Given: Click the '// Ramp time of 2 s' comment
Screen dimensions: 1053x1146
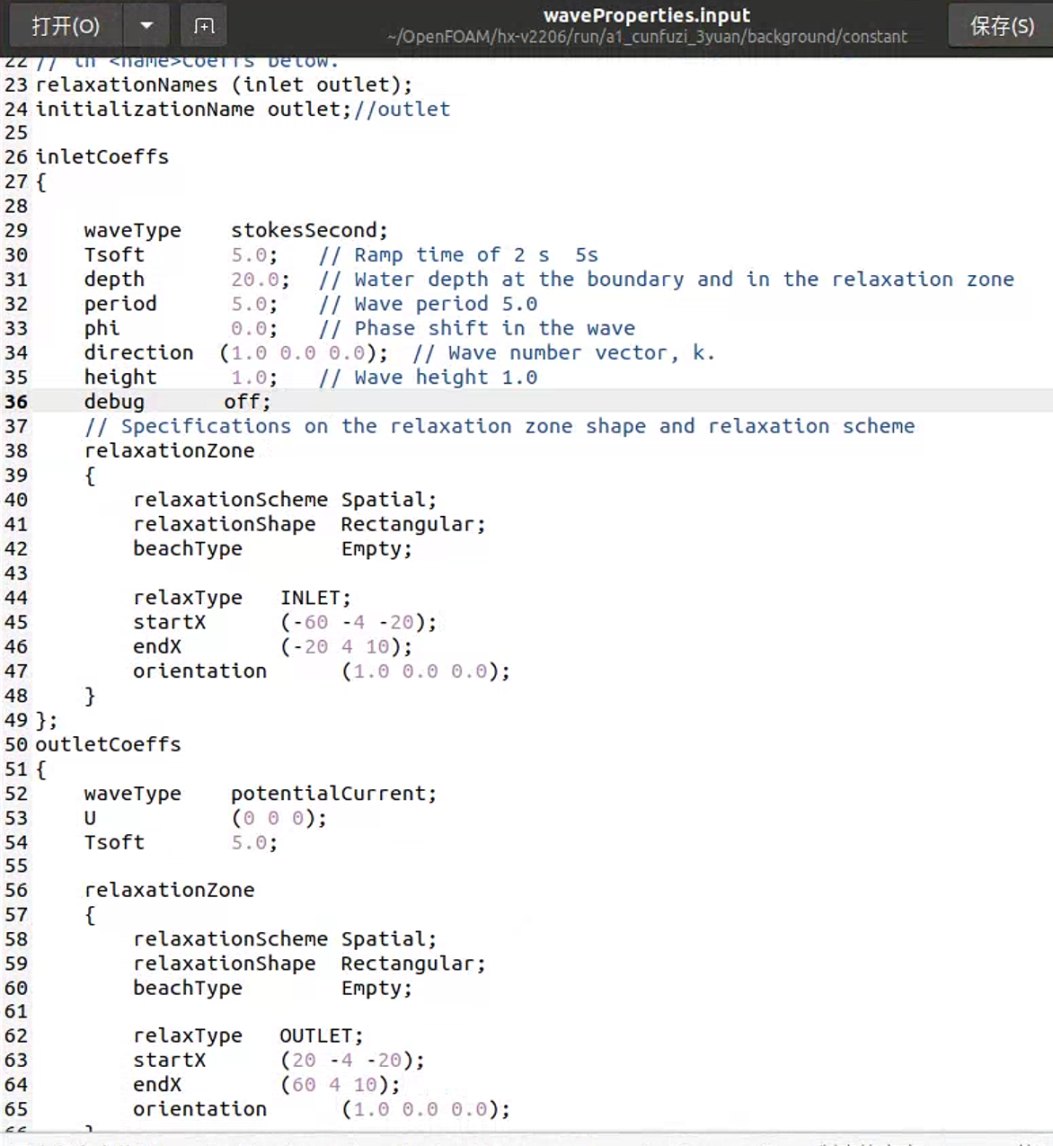Looking at the screenshot, I should pos(434,254).
